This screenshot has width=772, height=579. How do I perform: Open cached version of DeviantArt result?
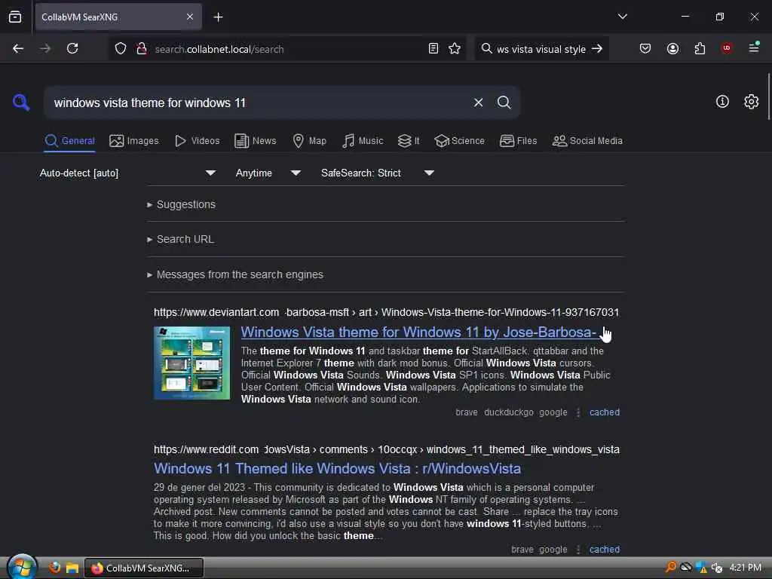point(605,412)
